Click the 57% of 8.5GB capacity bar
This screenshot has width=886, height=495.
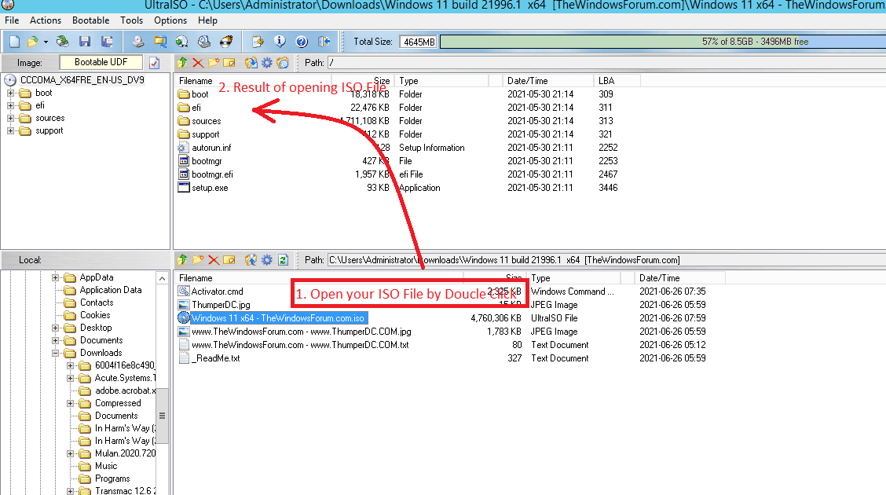pyautogui.click(x=663, y=42)
